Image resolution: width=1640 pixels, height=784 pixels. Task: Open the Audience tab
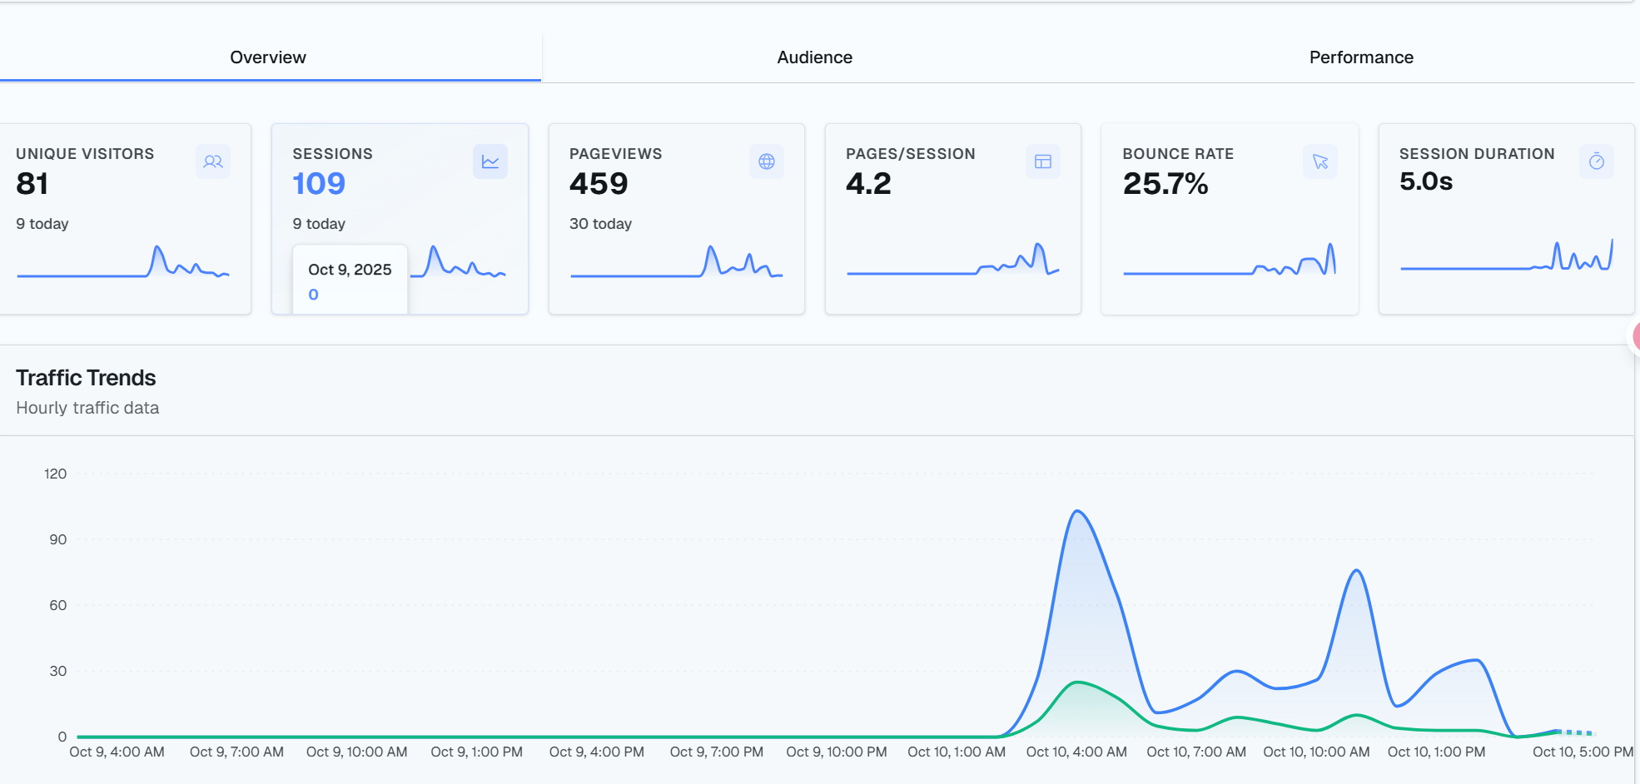815,57
